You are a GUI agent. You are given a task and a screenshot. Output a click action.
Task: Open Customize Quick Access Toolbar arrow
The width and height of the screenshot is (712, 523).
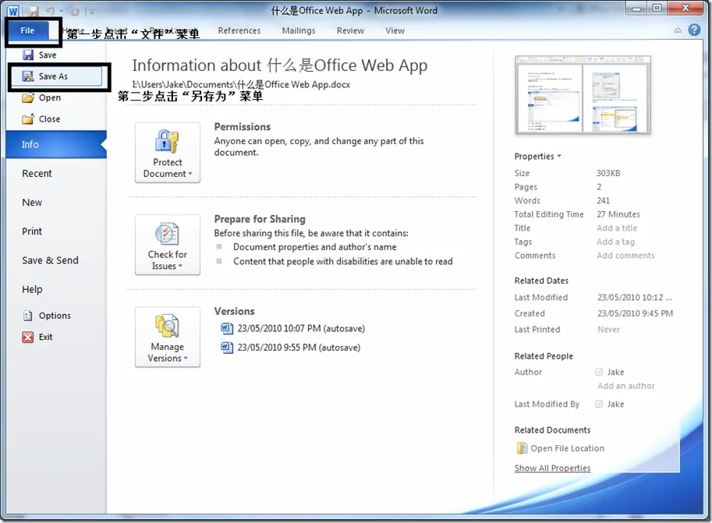coord(91,12)
